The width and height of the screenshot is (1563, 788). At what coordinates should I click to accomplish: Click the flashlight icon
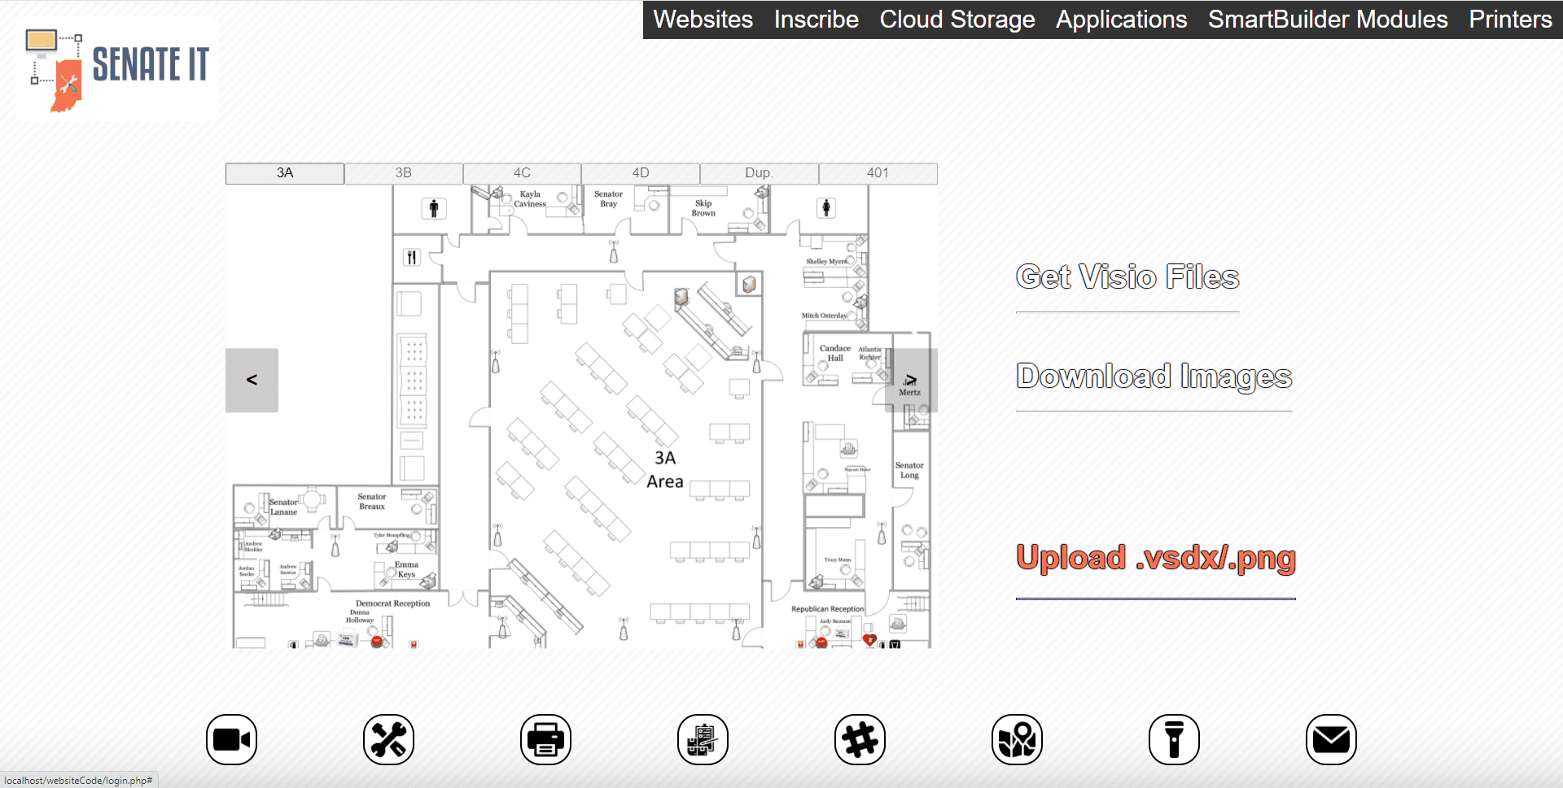click(x=1174, y=740)
